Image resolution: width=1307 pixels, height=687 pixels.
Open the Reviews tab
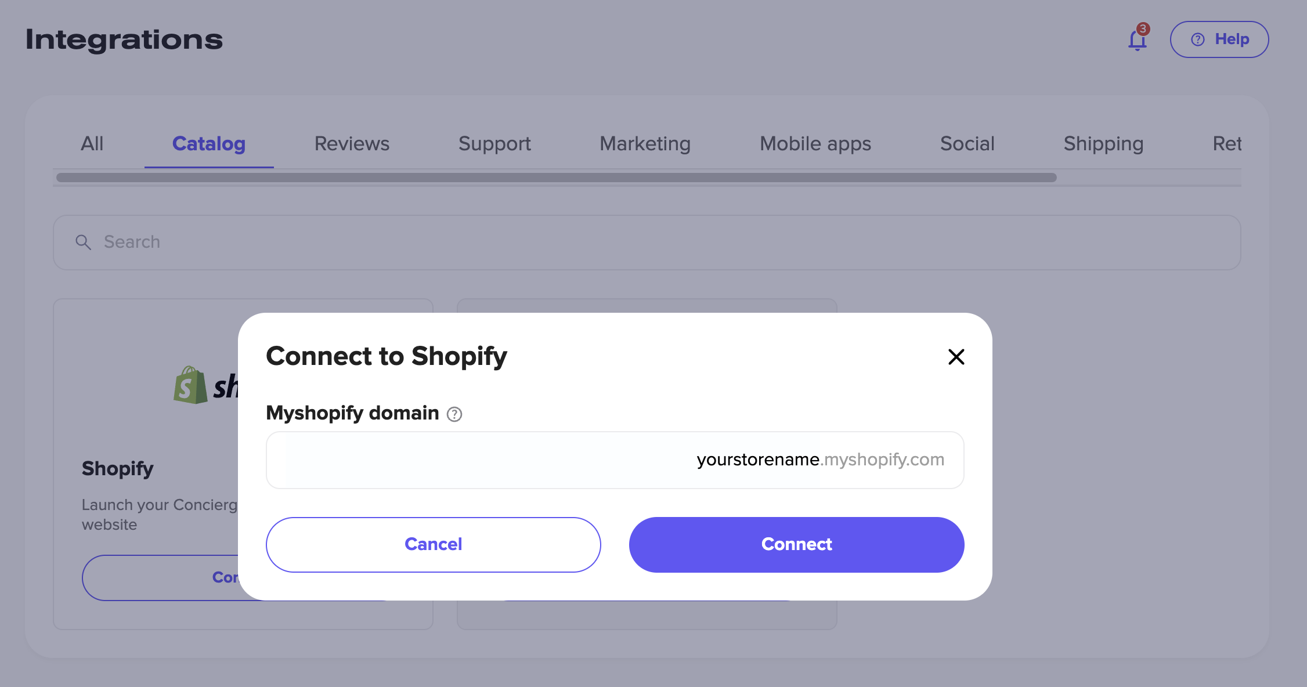(x=352, y=144)
